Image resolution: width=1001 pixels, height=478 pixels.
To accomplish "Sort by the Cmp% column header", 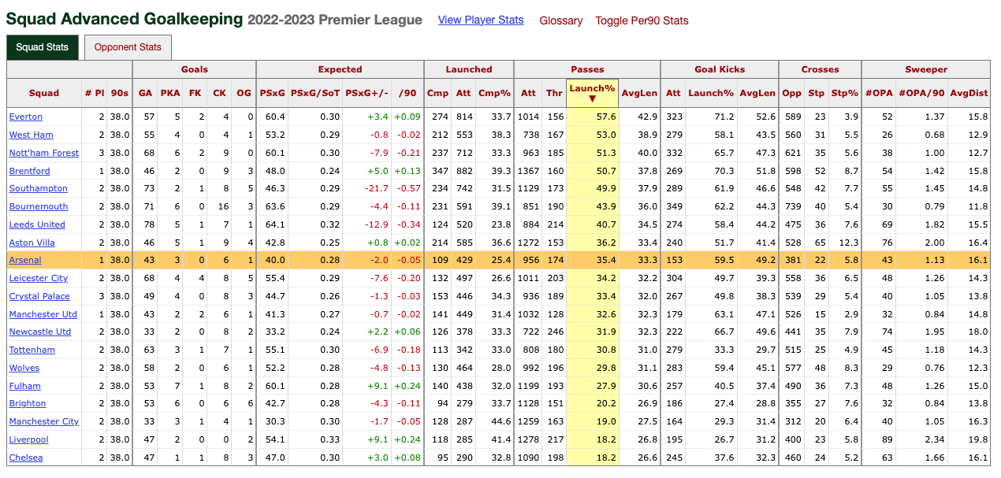I will click(x=495, y=93).
